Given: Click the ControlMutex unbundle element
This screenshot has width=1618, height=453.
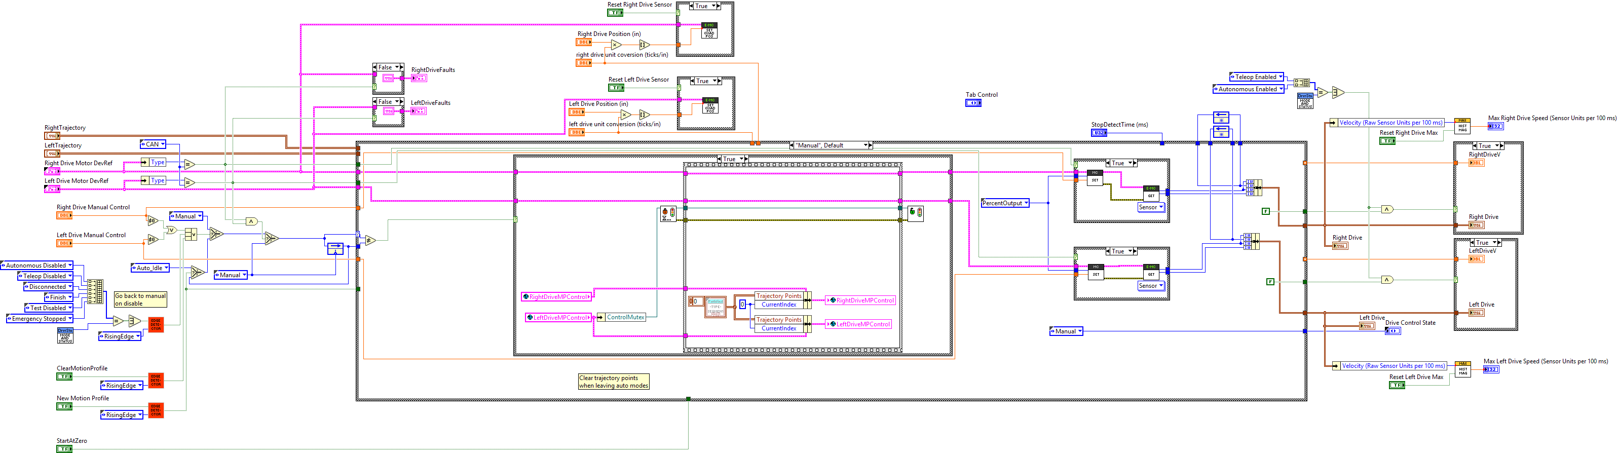Looking at the screenshot, I should coord(621,317).
